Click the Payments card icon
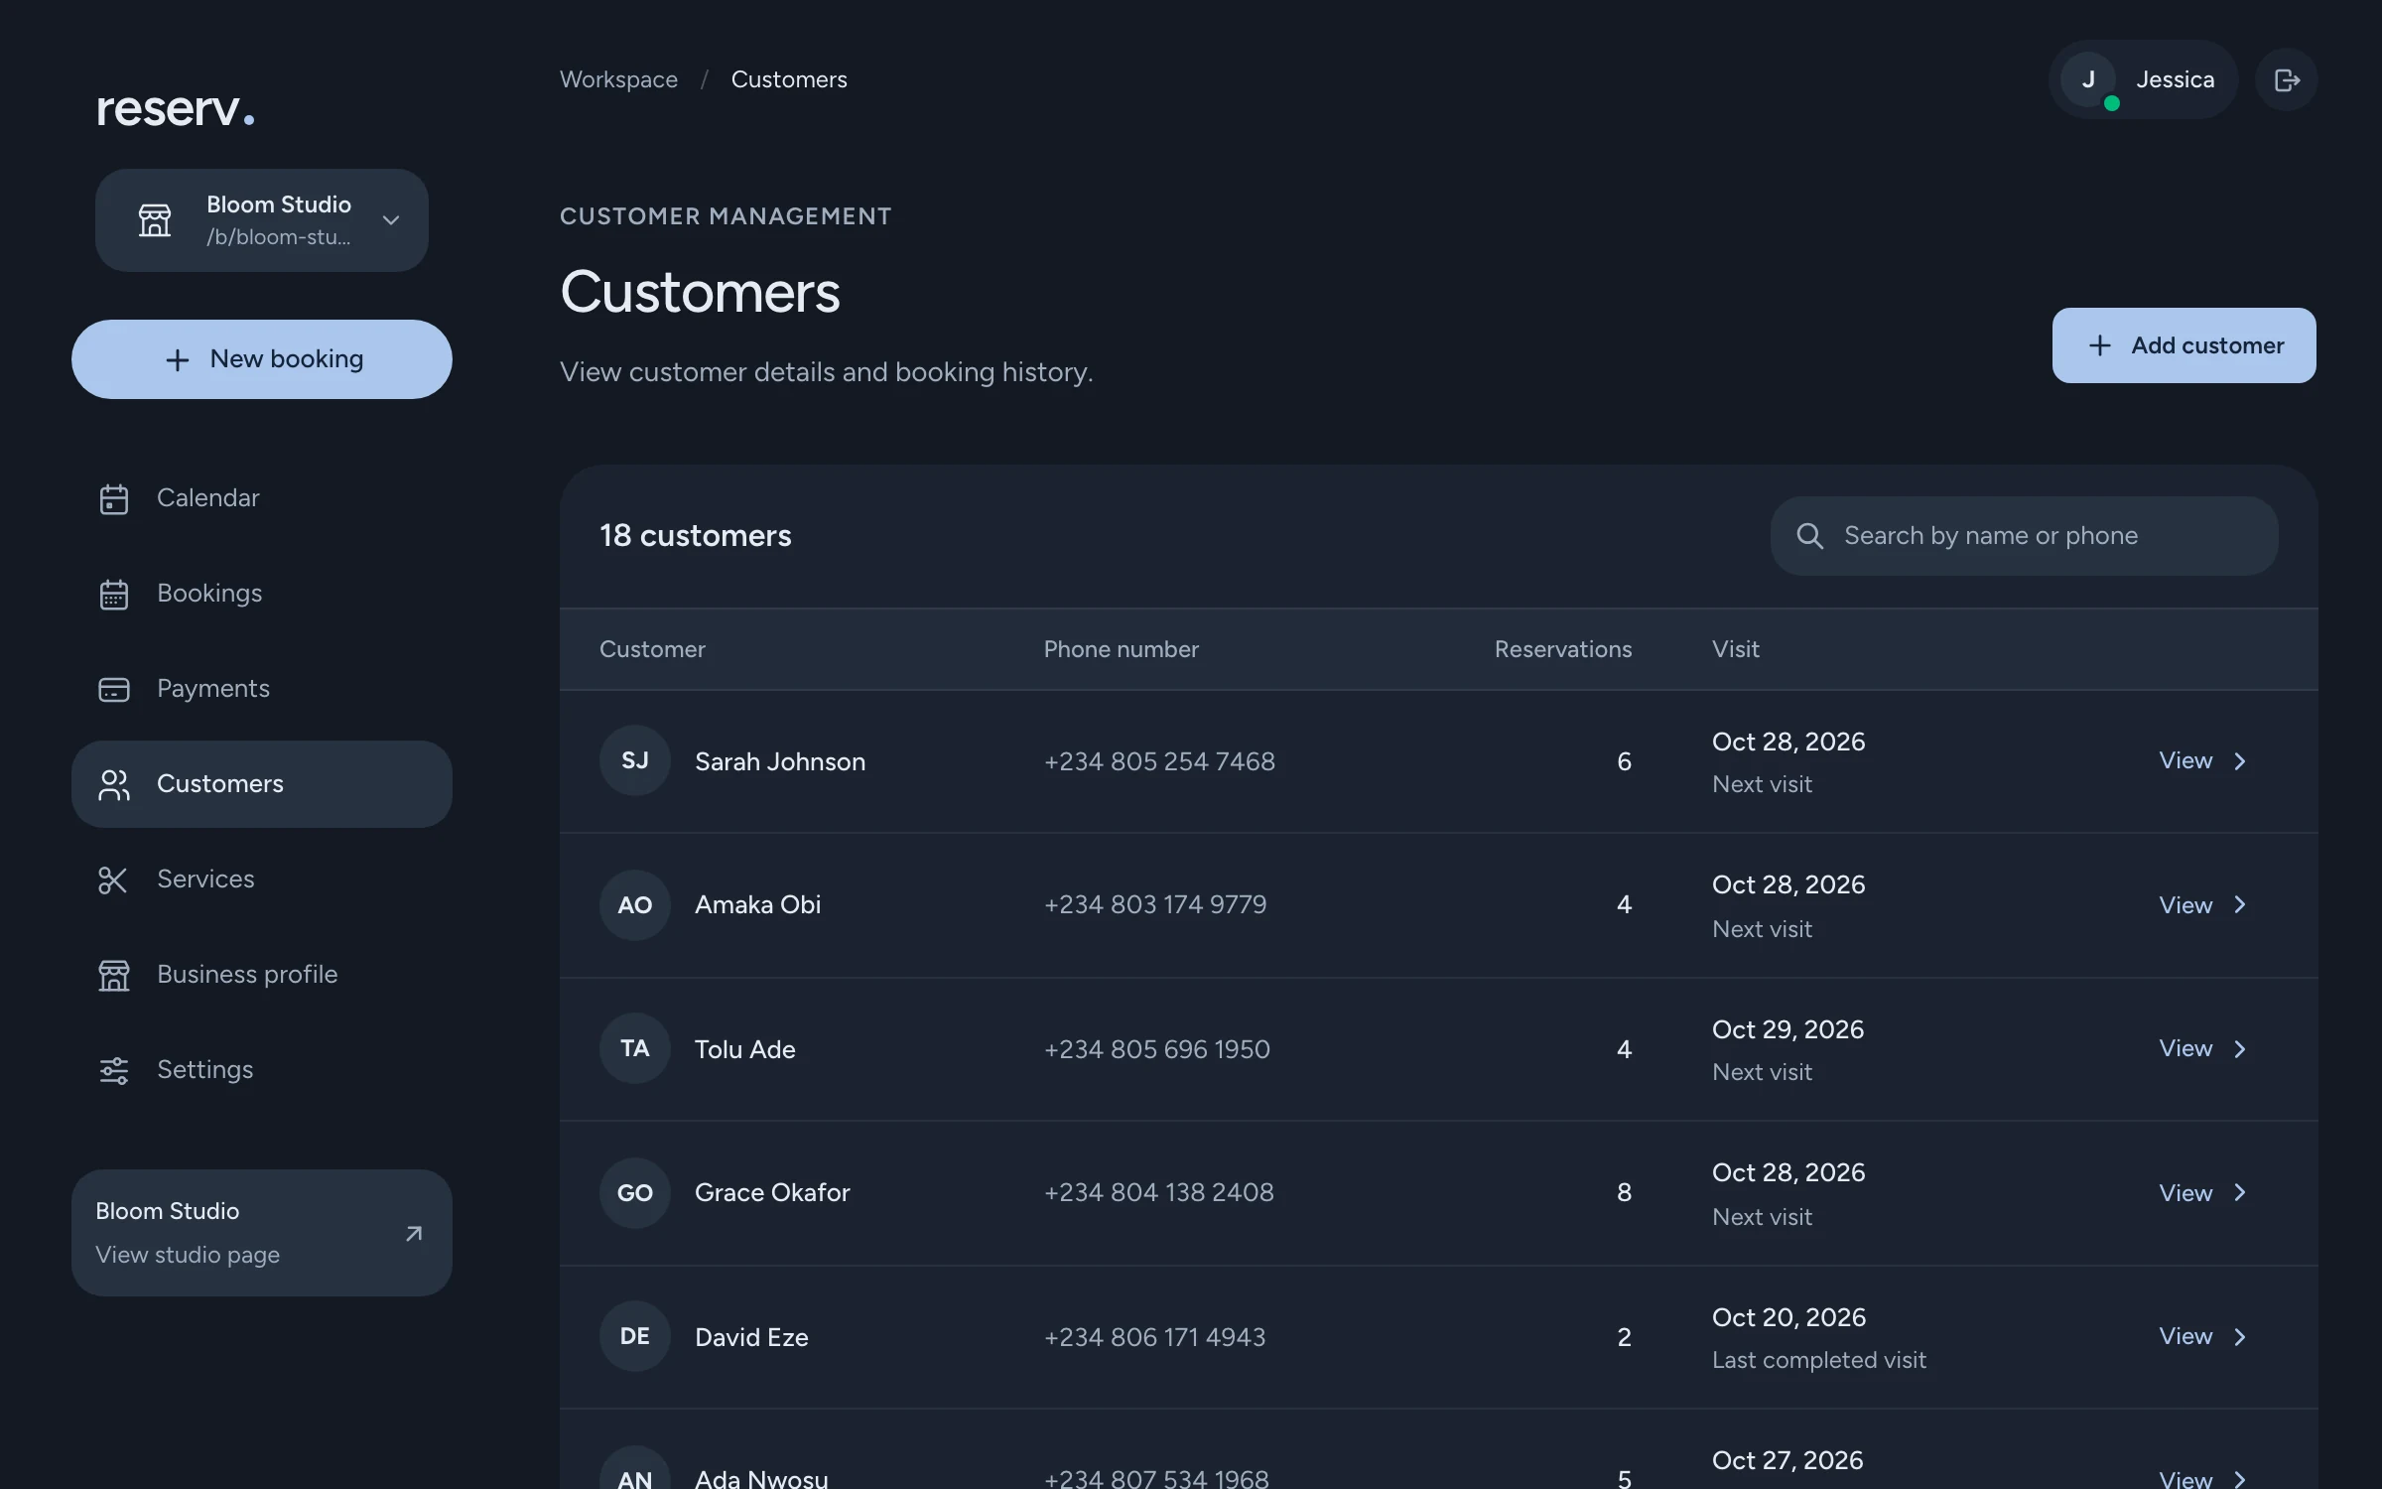2382x1489 pixels. click(114, 689)
